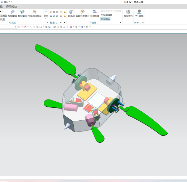Image resolution: width=187 pixels, height=182 pixels.
Task: Click 编辑背景 (Edit Background) button
Action: tap(106, 15)
